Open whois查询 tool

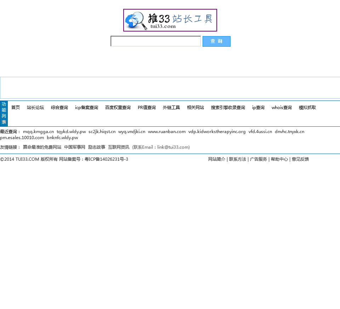(x=282, y=108)
